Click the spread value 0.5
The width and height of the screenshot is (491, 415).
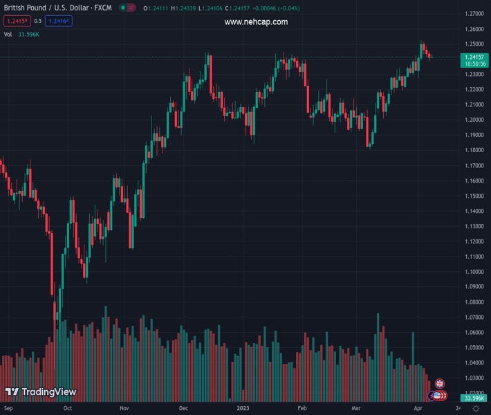point(38,21)
